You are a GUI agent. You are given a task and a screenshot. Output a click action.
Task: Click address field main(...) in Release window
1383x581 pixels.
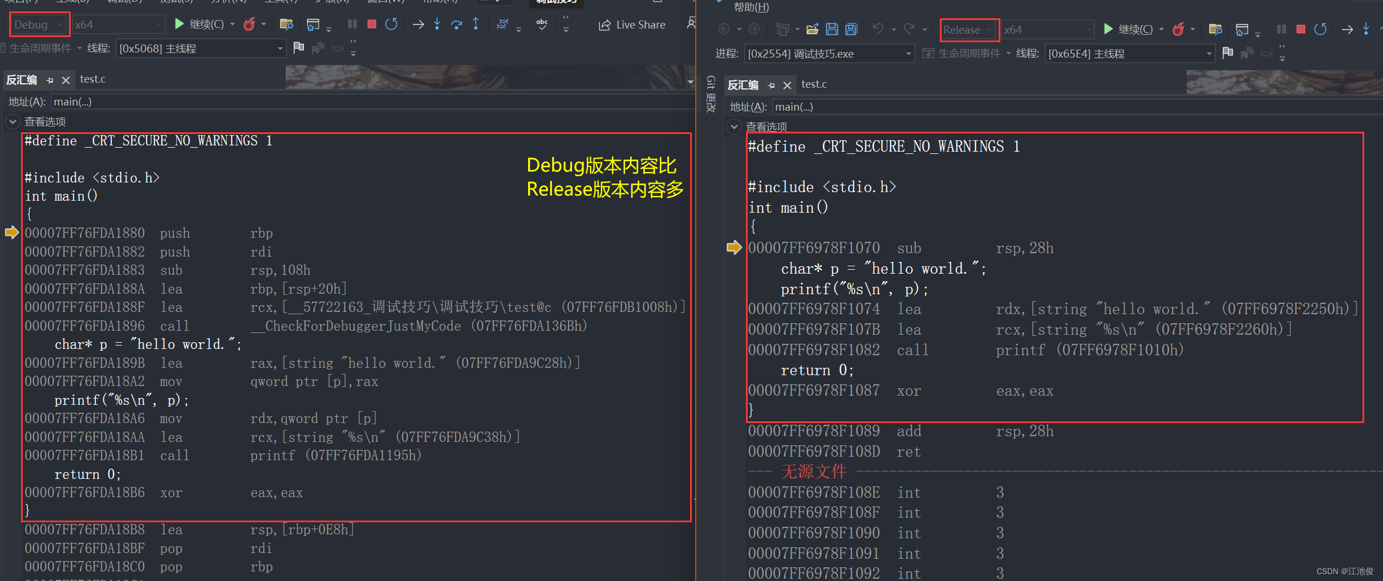1077,107
